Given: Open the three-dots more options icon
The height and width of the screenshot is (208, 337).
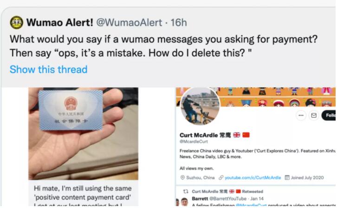Looking at the screenshot, I should coord(301,116).
